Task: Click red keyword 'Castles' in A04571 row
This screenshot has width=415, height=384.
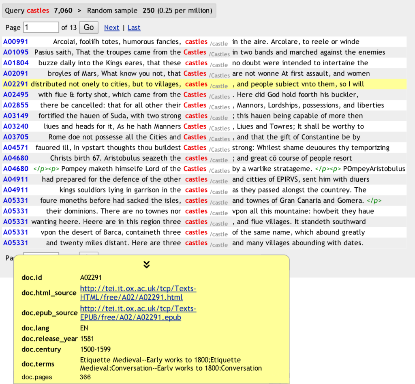Action: [195, 148]
